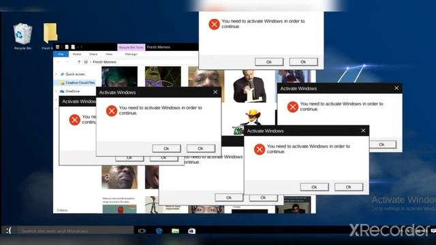Image resolution: width=436 pixels, height=245 pixels.
Task: Switch to the Share ribbon tab
Action: pos(93,54)
